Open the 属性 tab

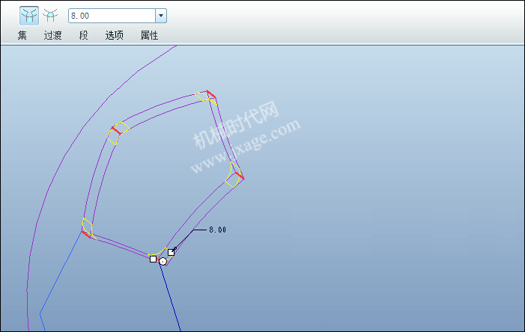tap(149, 35)
